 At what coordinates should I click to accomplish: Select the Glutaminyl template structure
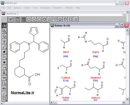coord(93,67)
